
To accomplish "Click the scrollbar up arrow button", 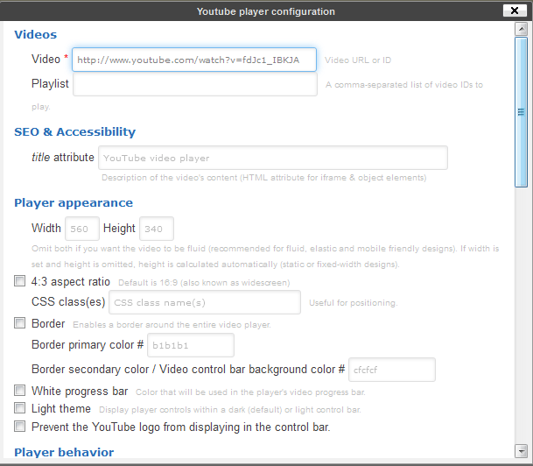I will click(x=521, y=29).
